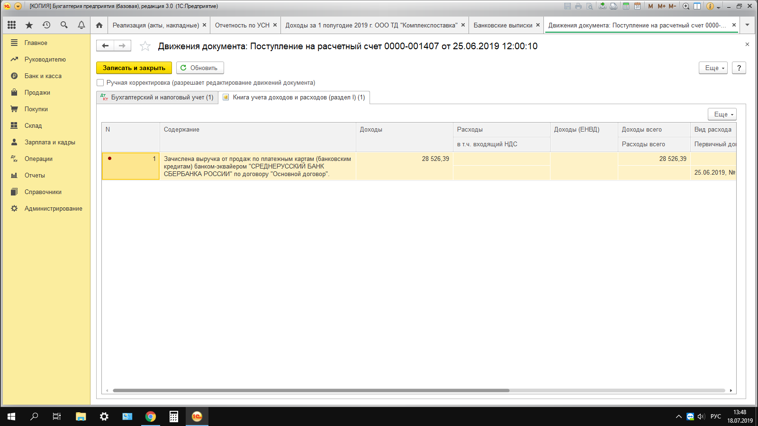Open Windows Settings gear on taskbar
Viewport: 758px width, 426px height.
click(104, 417)
